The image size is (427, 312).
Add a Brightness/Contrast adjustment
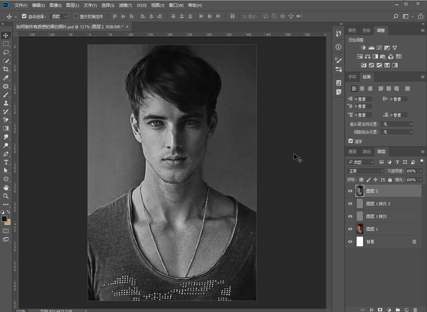(363, 48)
